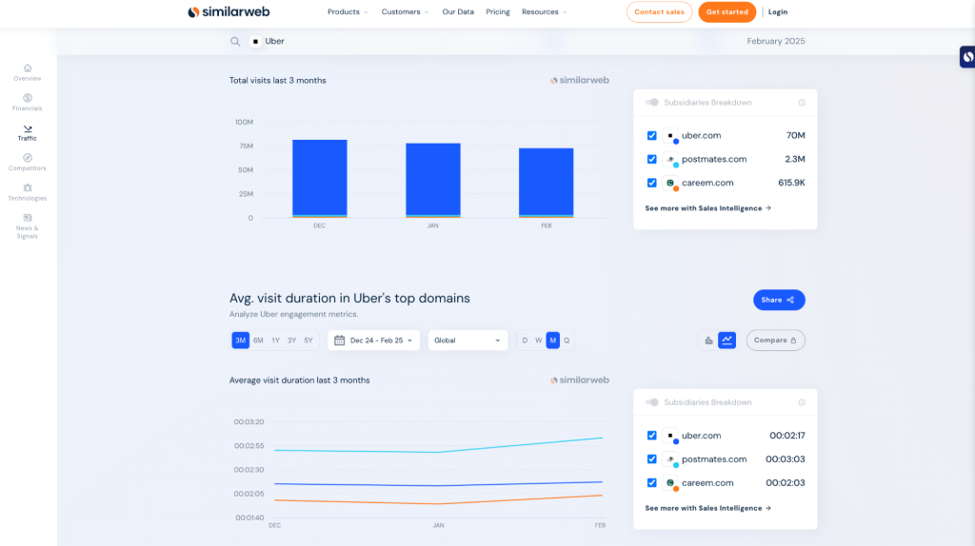Open the Traffic sidebar section
Viewport: 975px width, 546px height.
coord(28,133)
